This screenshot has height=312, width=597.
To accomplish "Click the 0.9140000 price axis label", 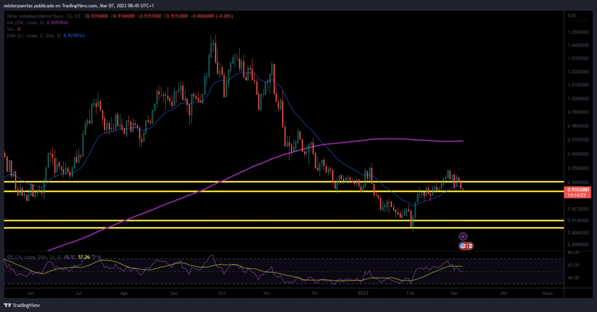I will [x=578, y=220].
